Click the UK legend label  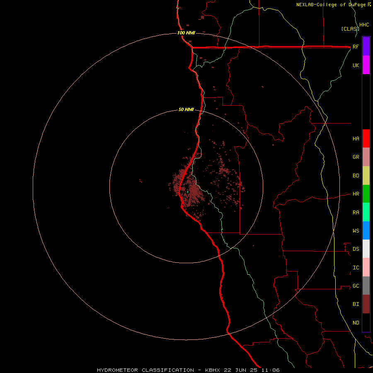[x=356, y=65]
